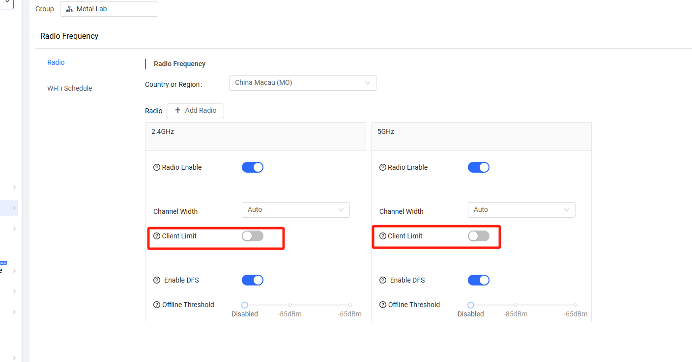Enable Client Limit for 2.4GHz radio

[252, 236]
